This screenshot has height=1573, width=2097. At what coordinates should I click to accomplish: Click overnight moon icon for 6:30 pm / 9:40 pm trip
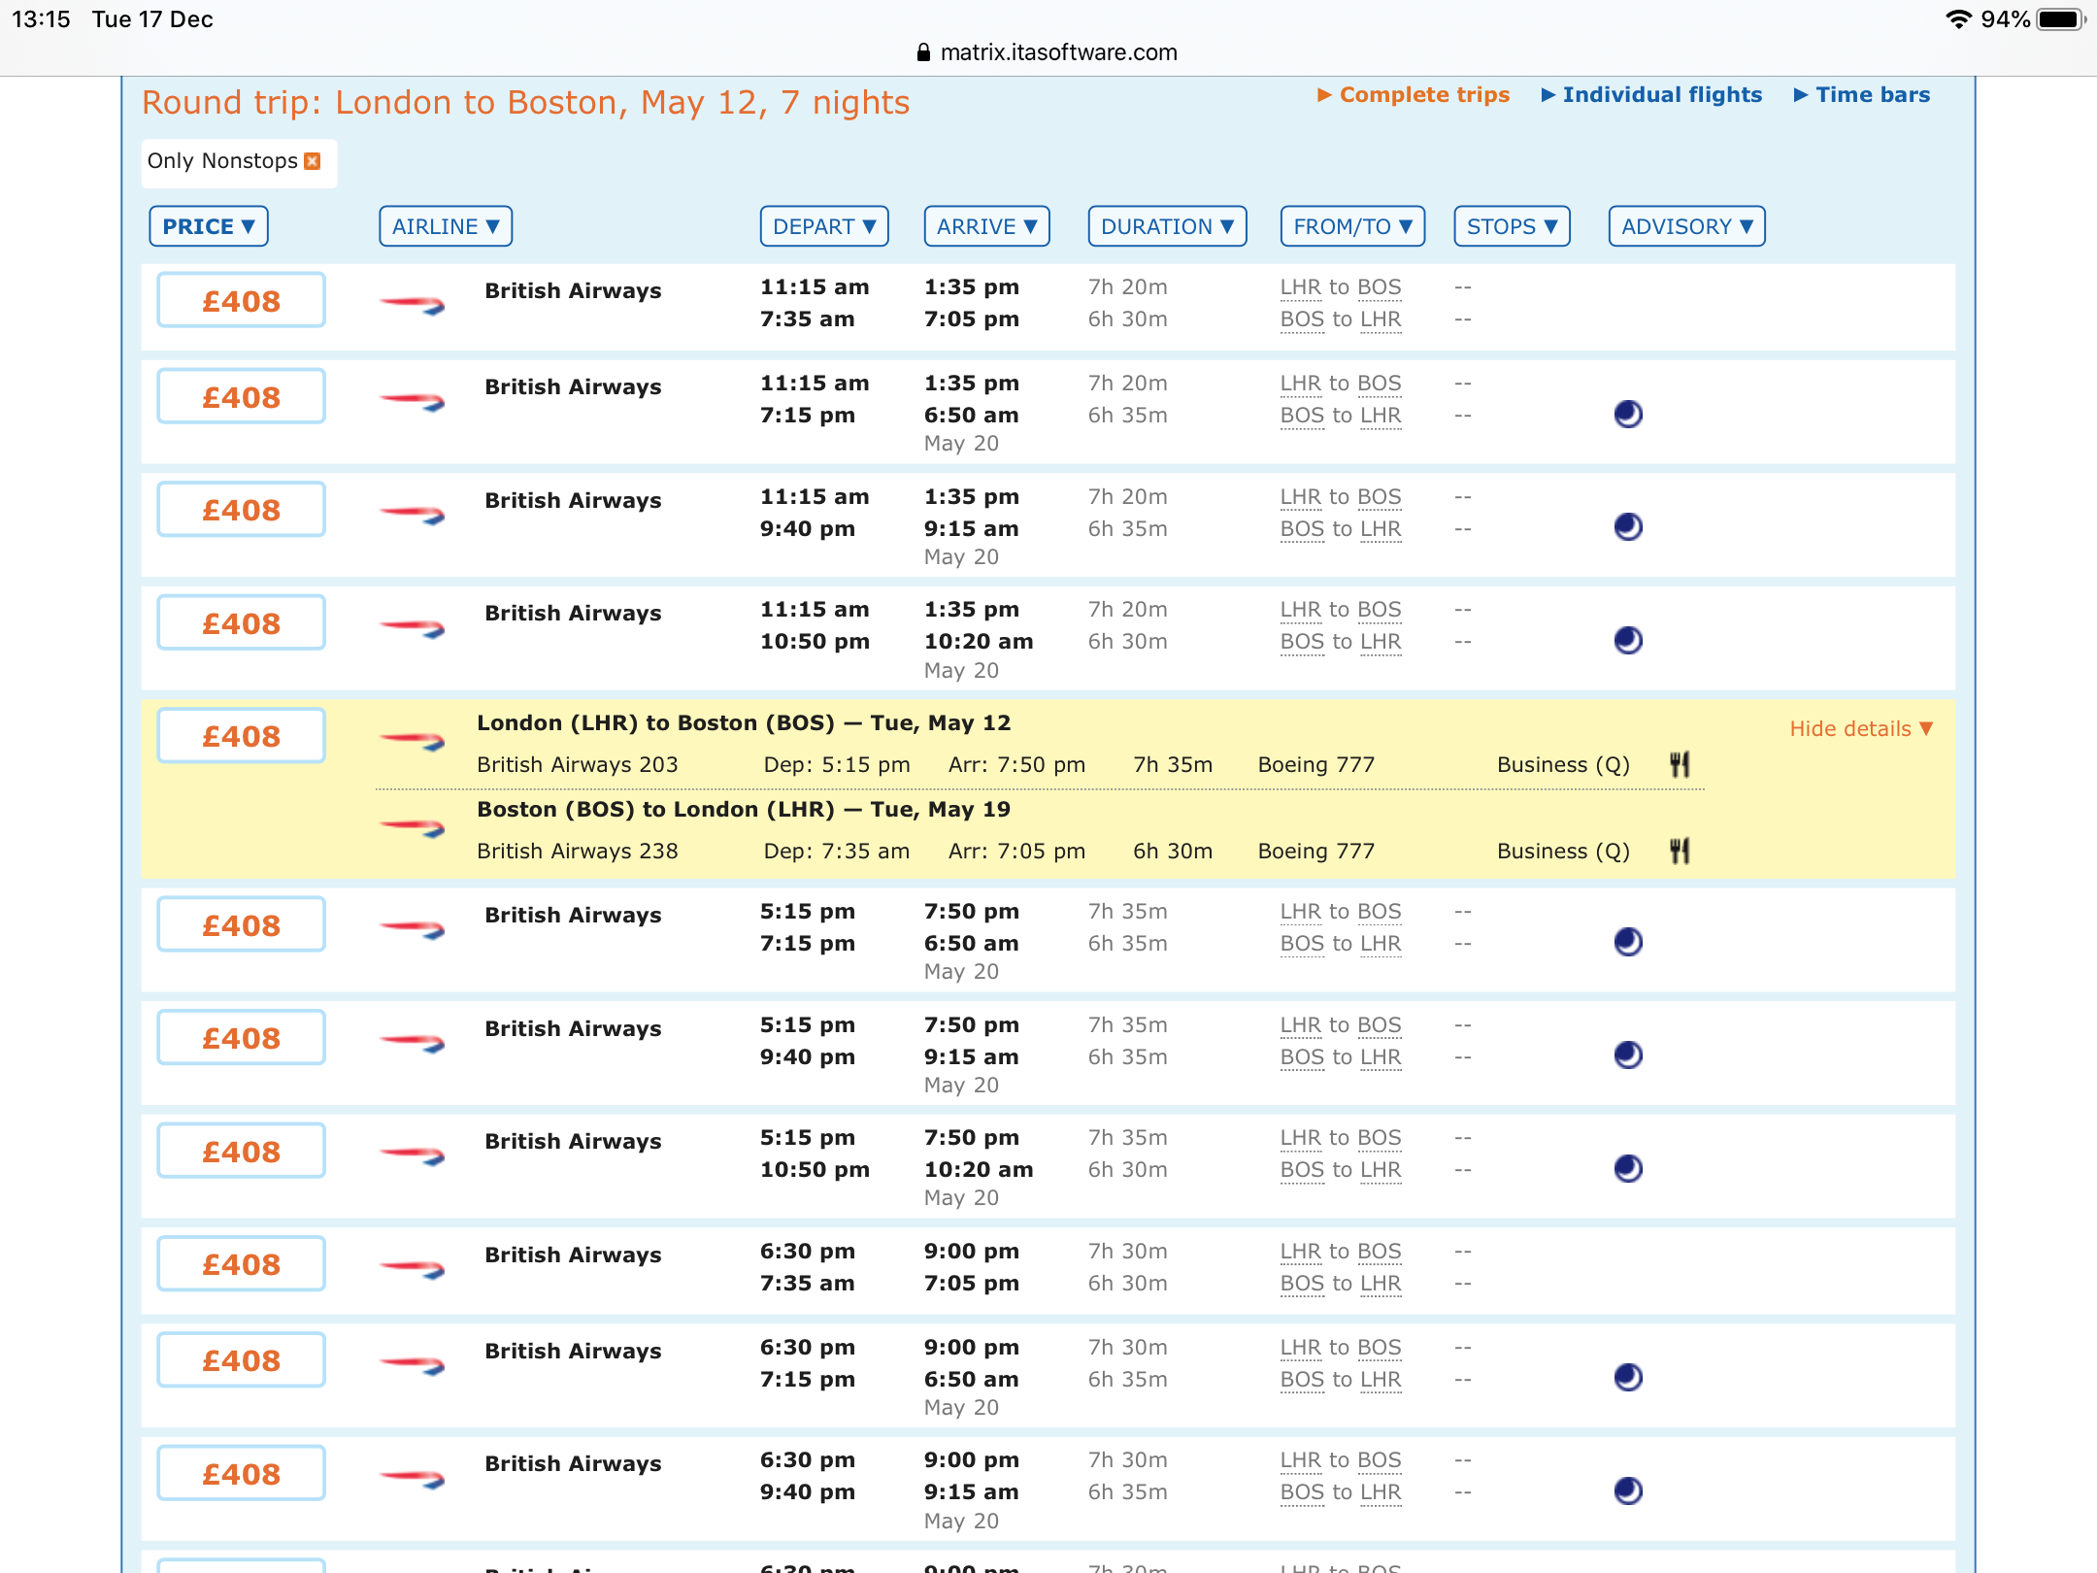[x=1628, y=1491]
